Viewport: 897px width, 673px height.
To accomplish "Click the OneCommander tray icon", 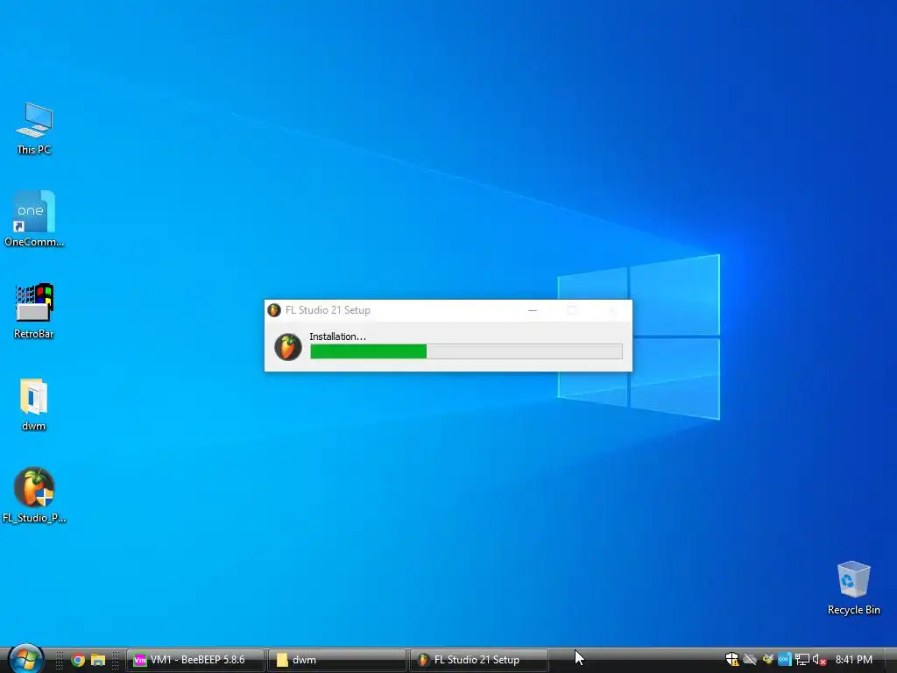I will pyautogui.click(x=784, y=660).
